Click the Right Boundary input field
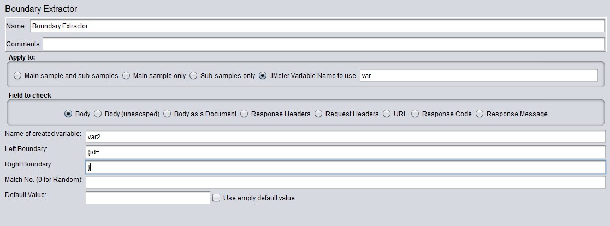 tap(346, 167)
